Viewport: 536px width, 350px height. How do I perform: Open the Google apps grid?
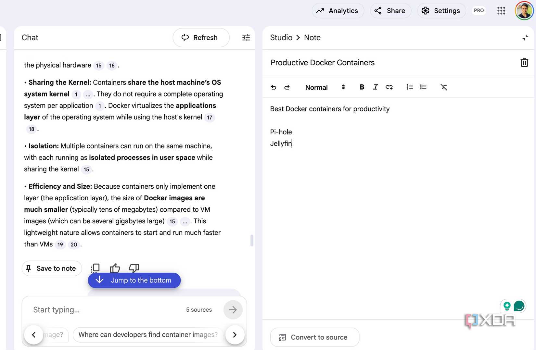coord(501,11)
